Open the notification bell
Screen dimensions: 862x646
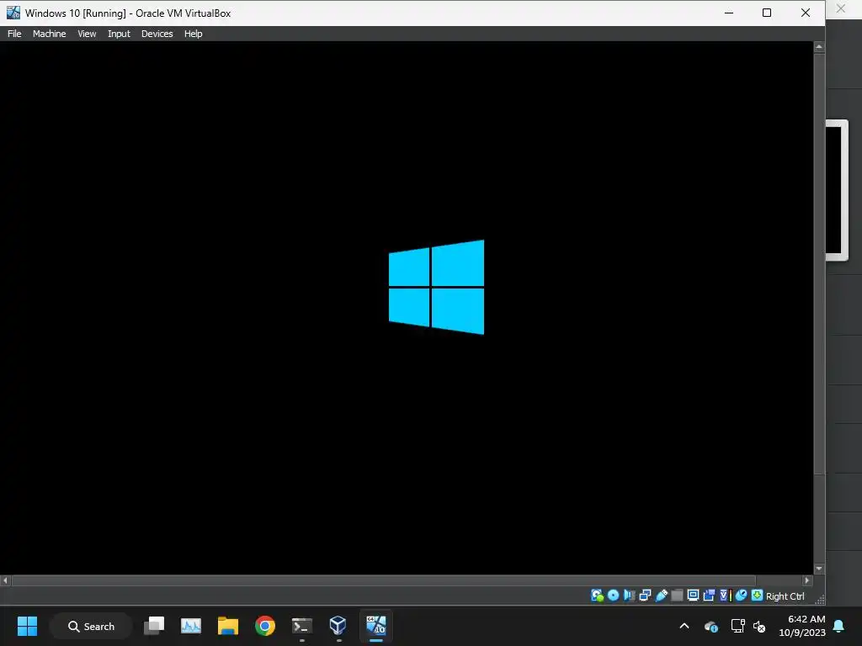839,626
